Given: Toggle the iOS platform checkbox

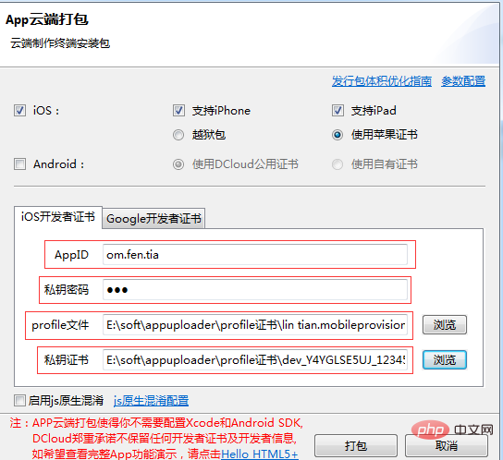Looking at the screenshot, I should click(x=20, y=111).
